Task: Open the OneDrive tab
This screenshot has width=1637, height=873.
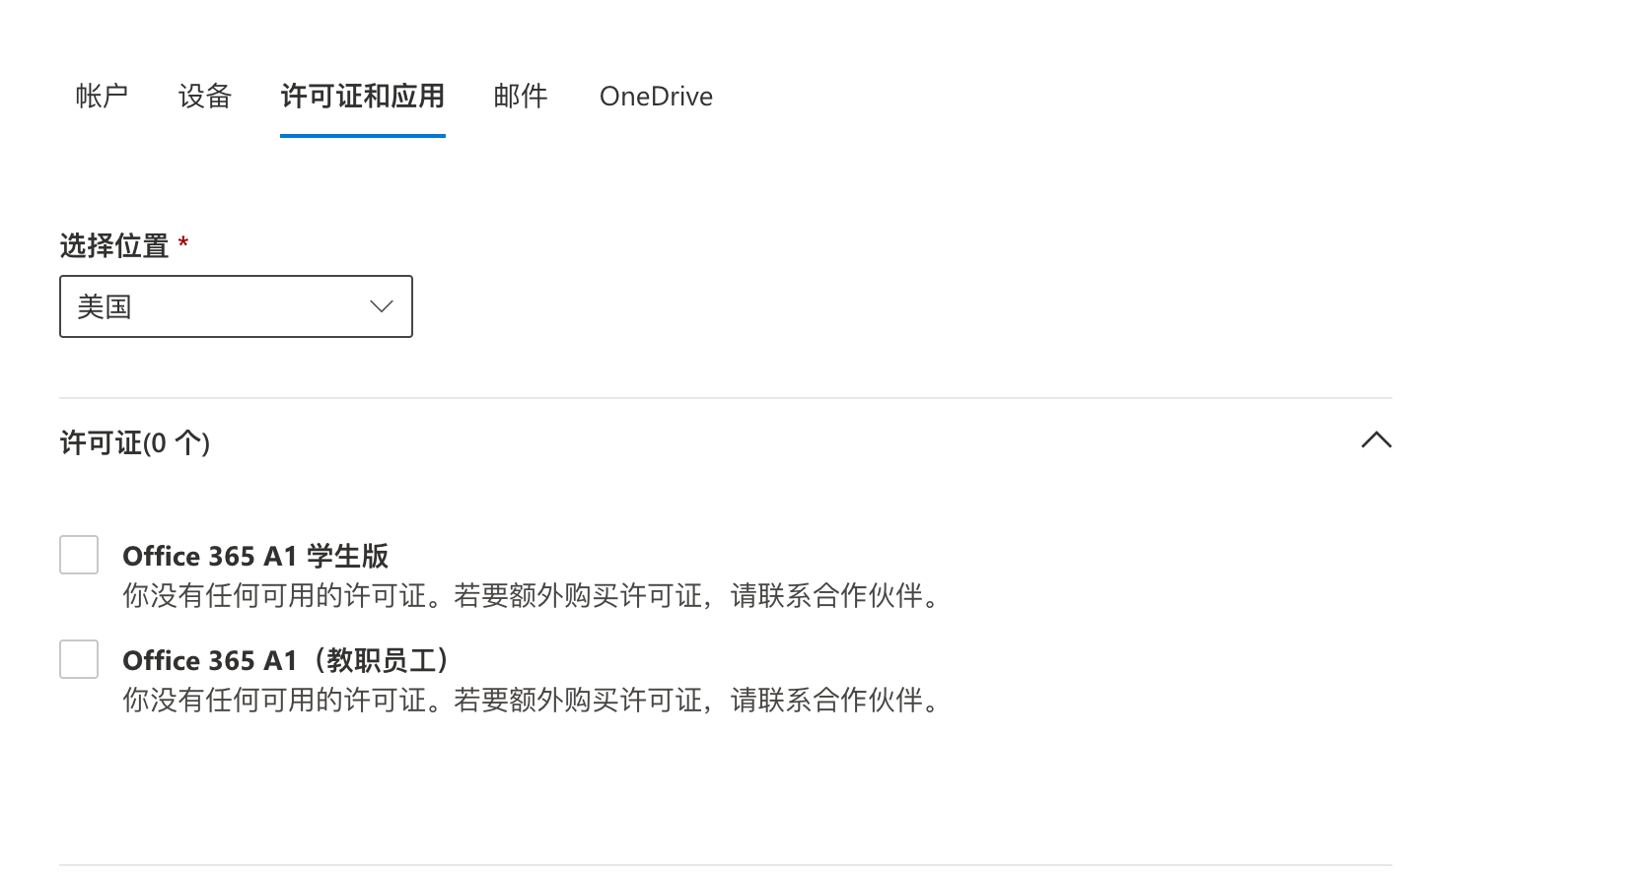Action: pyautogui.click(x=656, y=96)
